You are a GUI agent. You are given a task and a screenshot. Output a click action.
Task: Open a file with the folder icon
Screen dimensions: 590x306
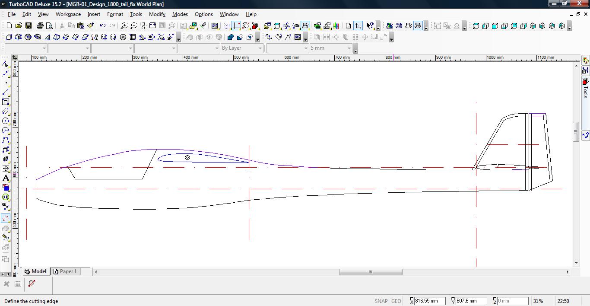19,25
